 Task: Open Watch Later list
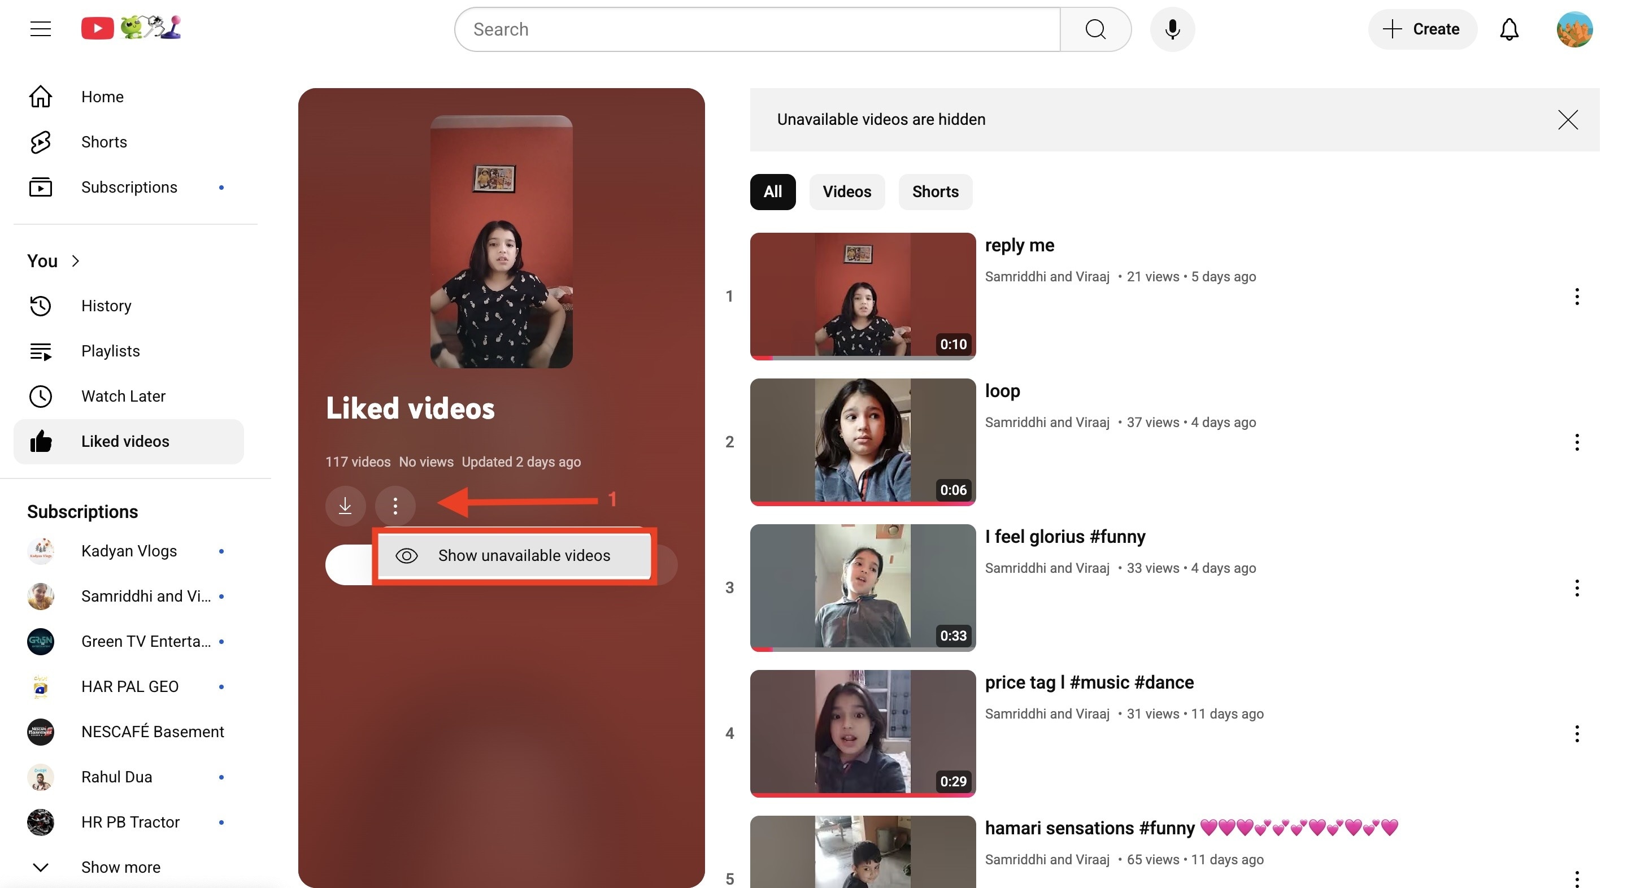coord(129,396)
